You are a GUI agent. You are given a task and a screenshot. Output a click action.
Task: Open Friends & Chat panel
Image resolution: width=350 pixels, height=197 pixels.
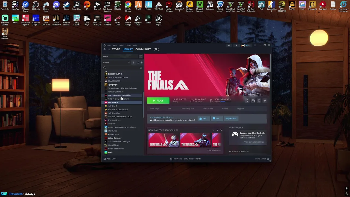tap(262, 159)
